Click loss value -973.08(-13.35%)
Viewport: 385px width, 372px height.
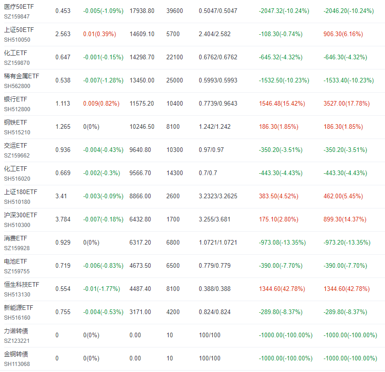pyautogui.click(x=282, y=242)
